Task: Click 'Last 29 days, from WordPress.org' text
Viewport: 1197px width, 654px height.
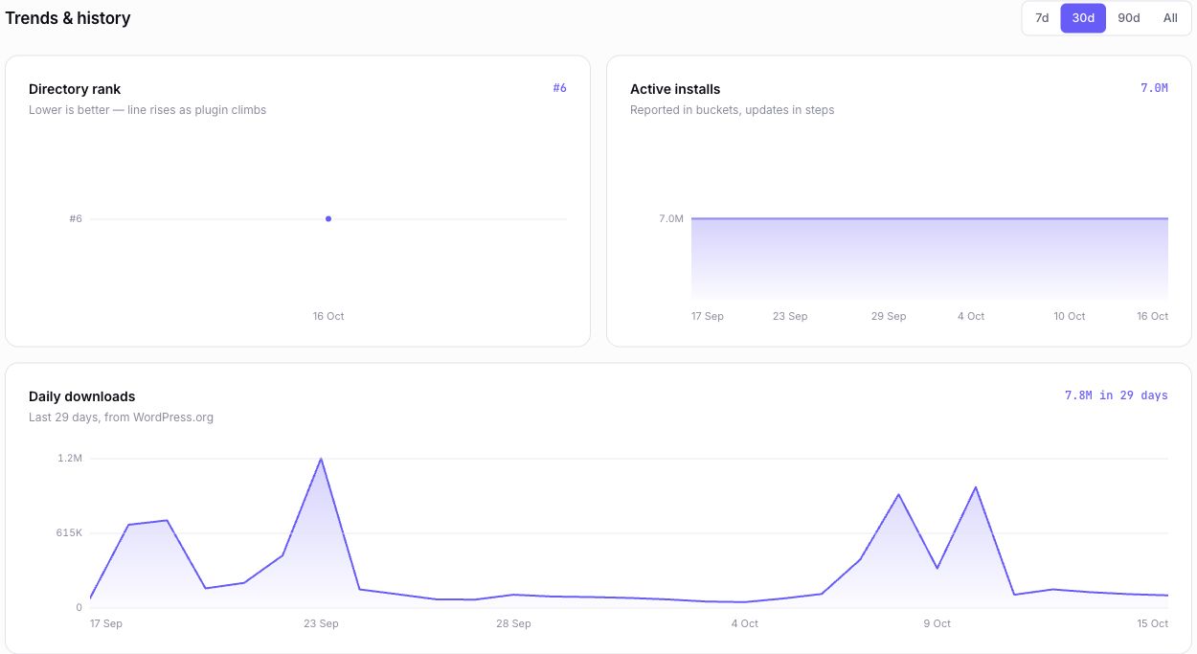Action: point(121,417)
